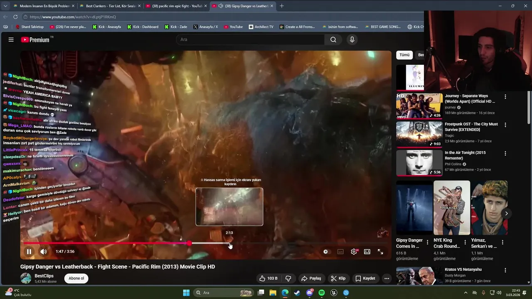Open Kratos VS Netanyahu video title
The image size is (532, 299).
click(463, 270)
